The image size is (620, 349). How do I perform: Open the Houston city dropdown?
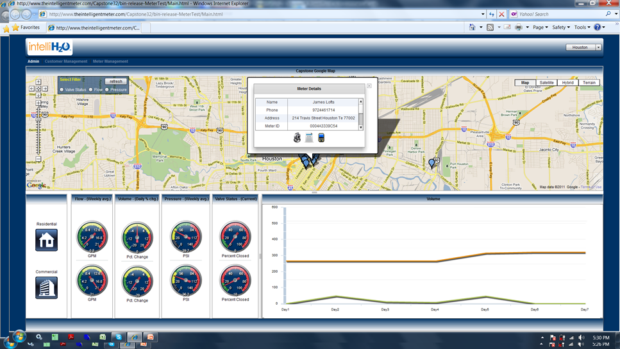[598, 47]
